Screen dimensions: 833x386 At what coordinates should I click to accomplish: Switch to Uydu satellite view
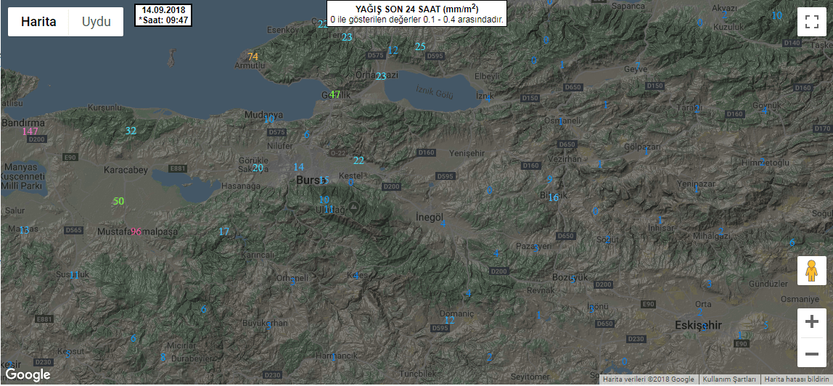pyautogui.click(x=97, y=22)
